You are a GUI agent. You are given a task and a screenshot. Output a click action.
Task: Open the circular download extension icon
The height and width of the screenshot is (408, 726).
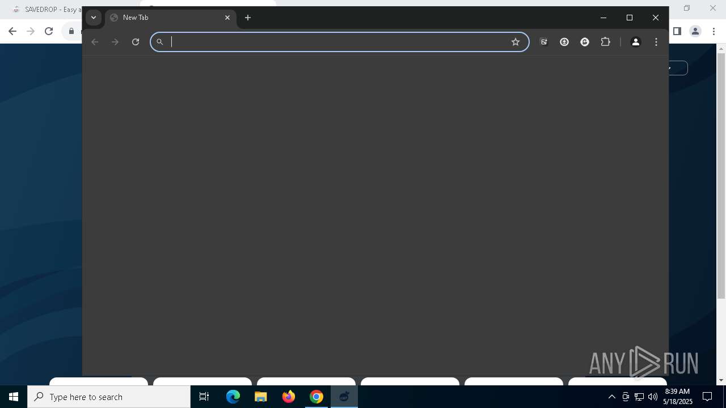(564, 42)
